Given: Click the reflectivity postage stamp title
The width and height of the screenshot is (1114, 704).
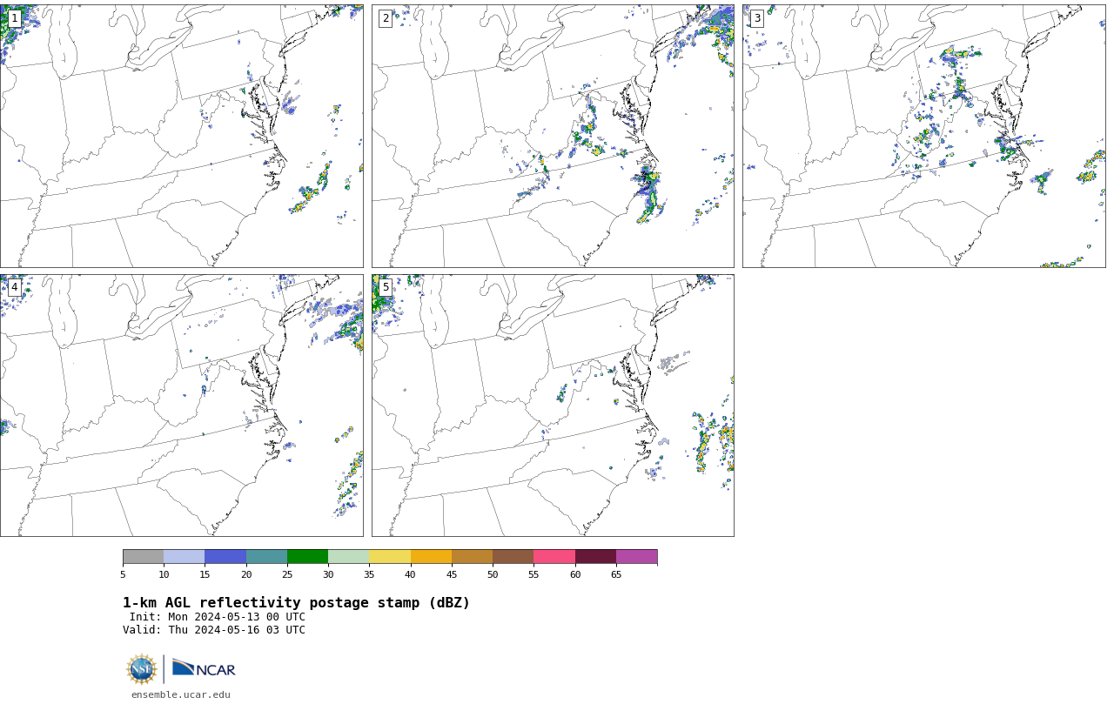Looking at the screenshot, I should (x=296, y=603).
